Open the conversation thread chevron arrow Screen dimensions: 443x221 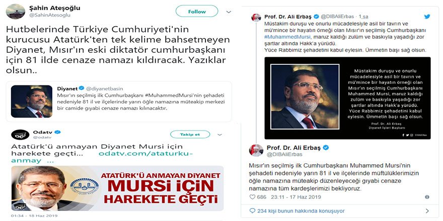click(427, 210)
